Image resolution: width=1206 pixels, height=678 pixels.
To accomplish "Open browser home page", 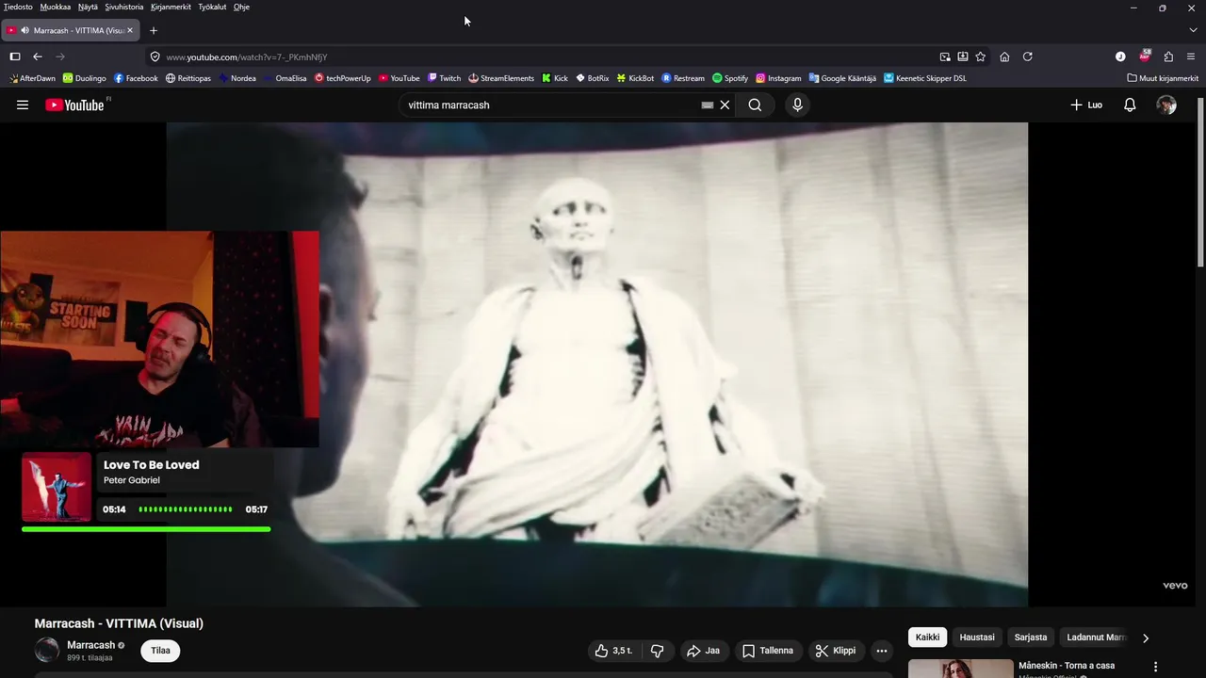I will (x=1004, y=56).
